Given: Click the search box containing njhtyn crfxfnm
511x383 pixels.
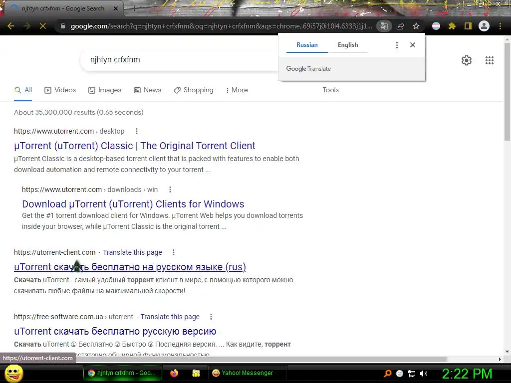Looking at the screenshot, I should [x=179, y=60].
